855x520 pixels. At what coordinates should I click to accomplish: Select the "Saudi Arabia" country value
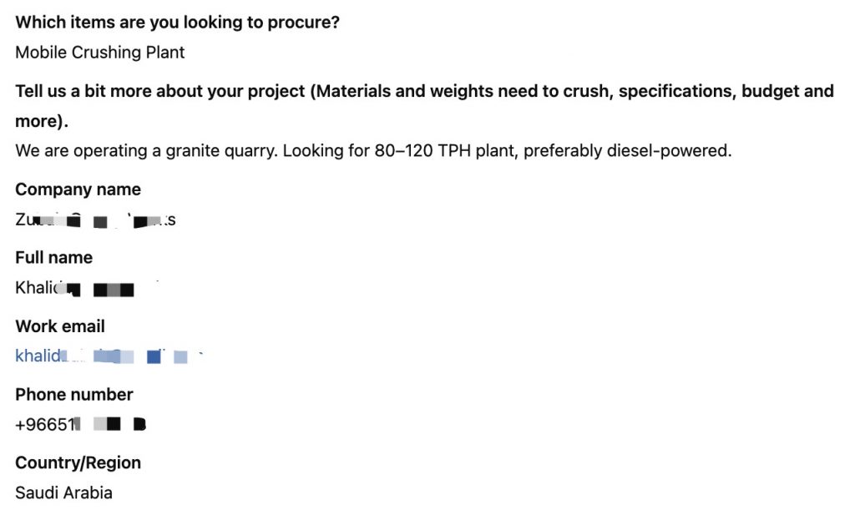point(63,492)
